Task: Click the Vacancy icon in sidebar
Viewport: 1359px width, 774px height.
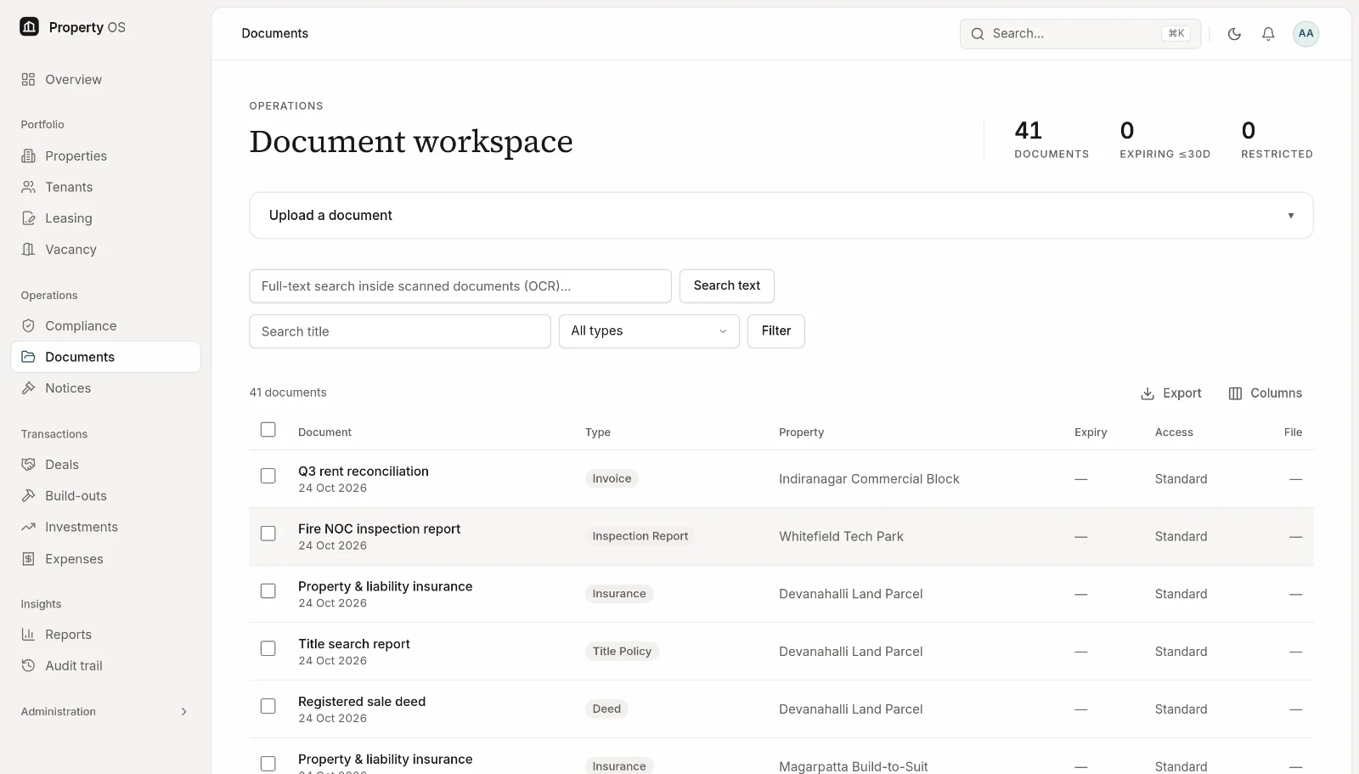Action: coord(28,249)
